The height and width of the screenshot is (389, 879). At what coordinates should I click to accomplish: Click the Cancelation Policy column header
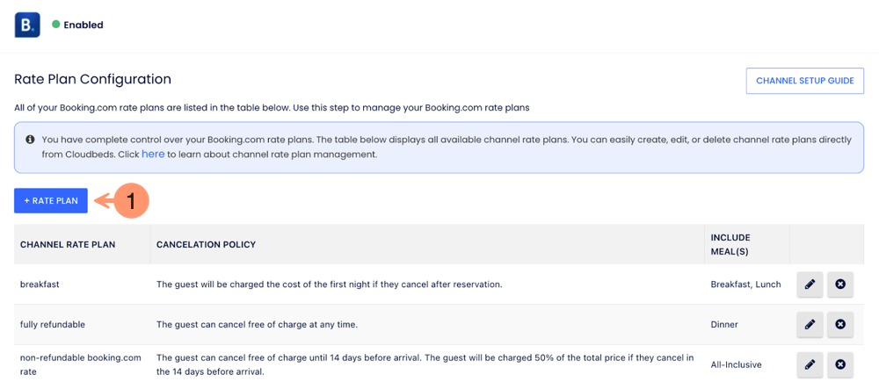(x=206, y=245)
